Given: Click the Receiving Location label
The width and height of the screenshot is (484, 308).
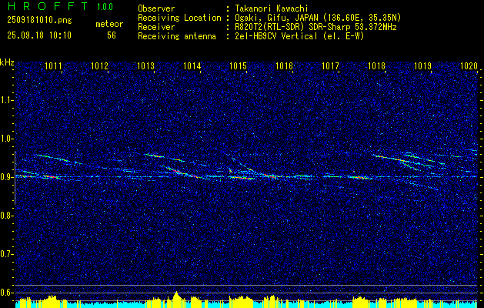Looking at the screenshot, I should pos(179,18).
